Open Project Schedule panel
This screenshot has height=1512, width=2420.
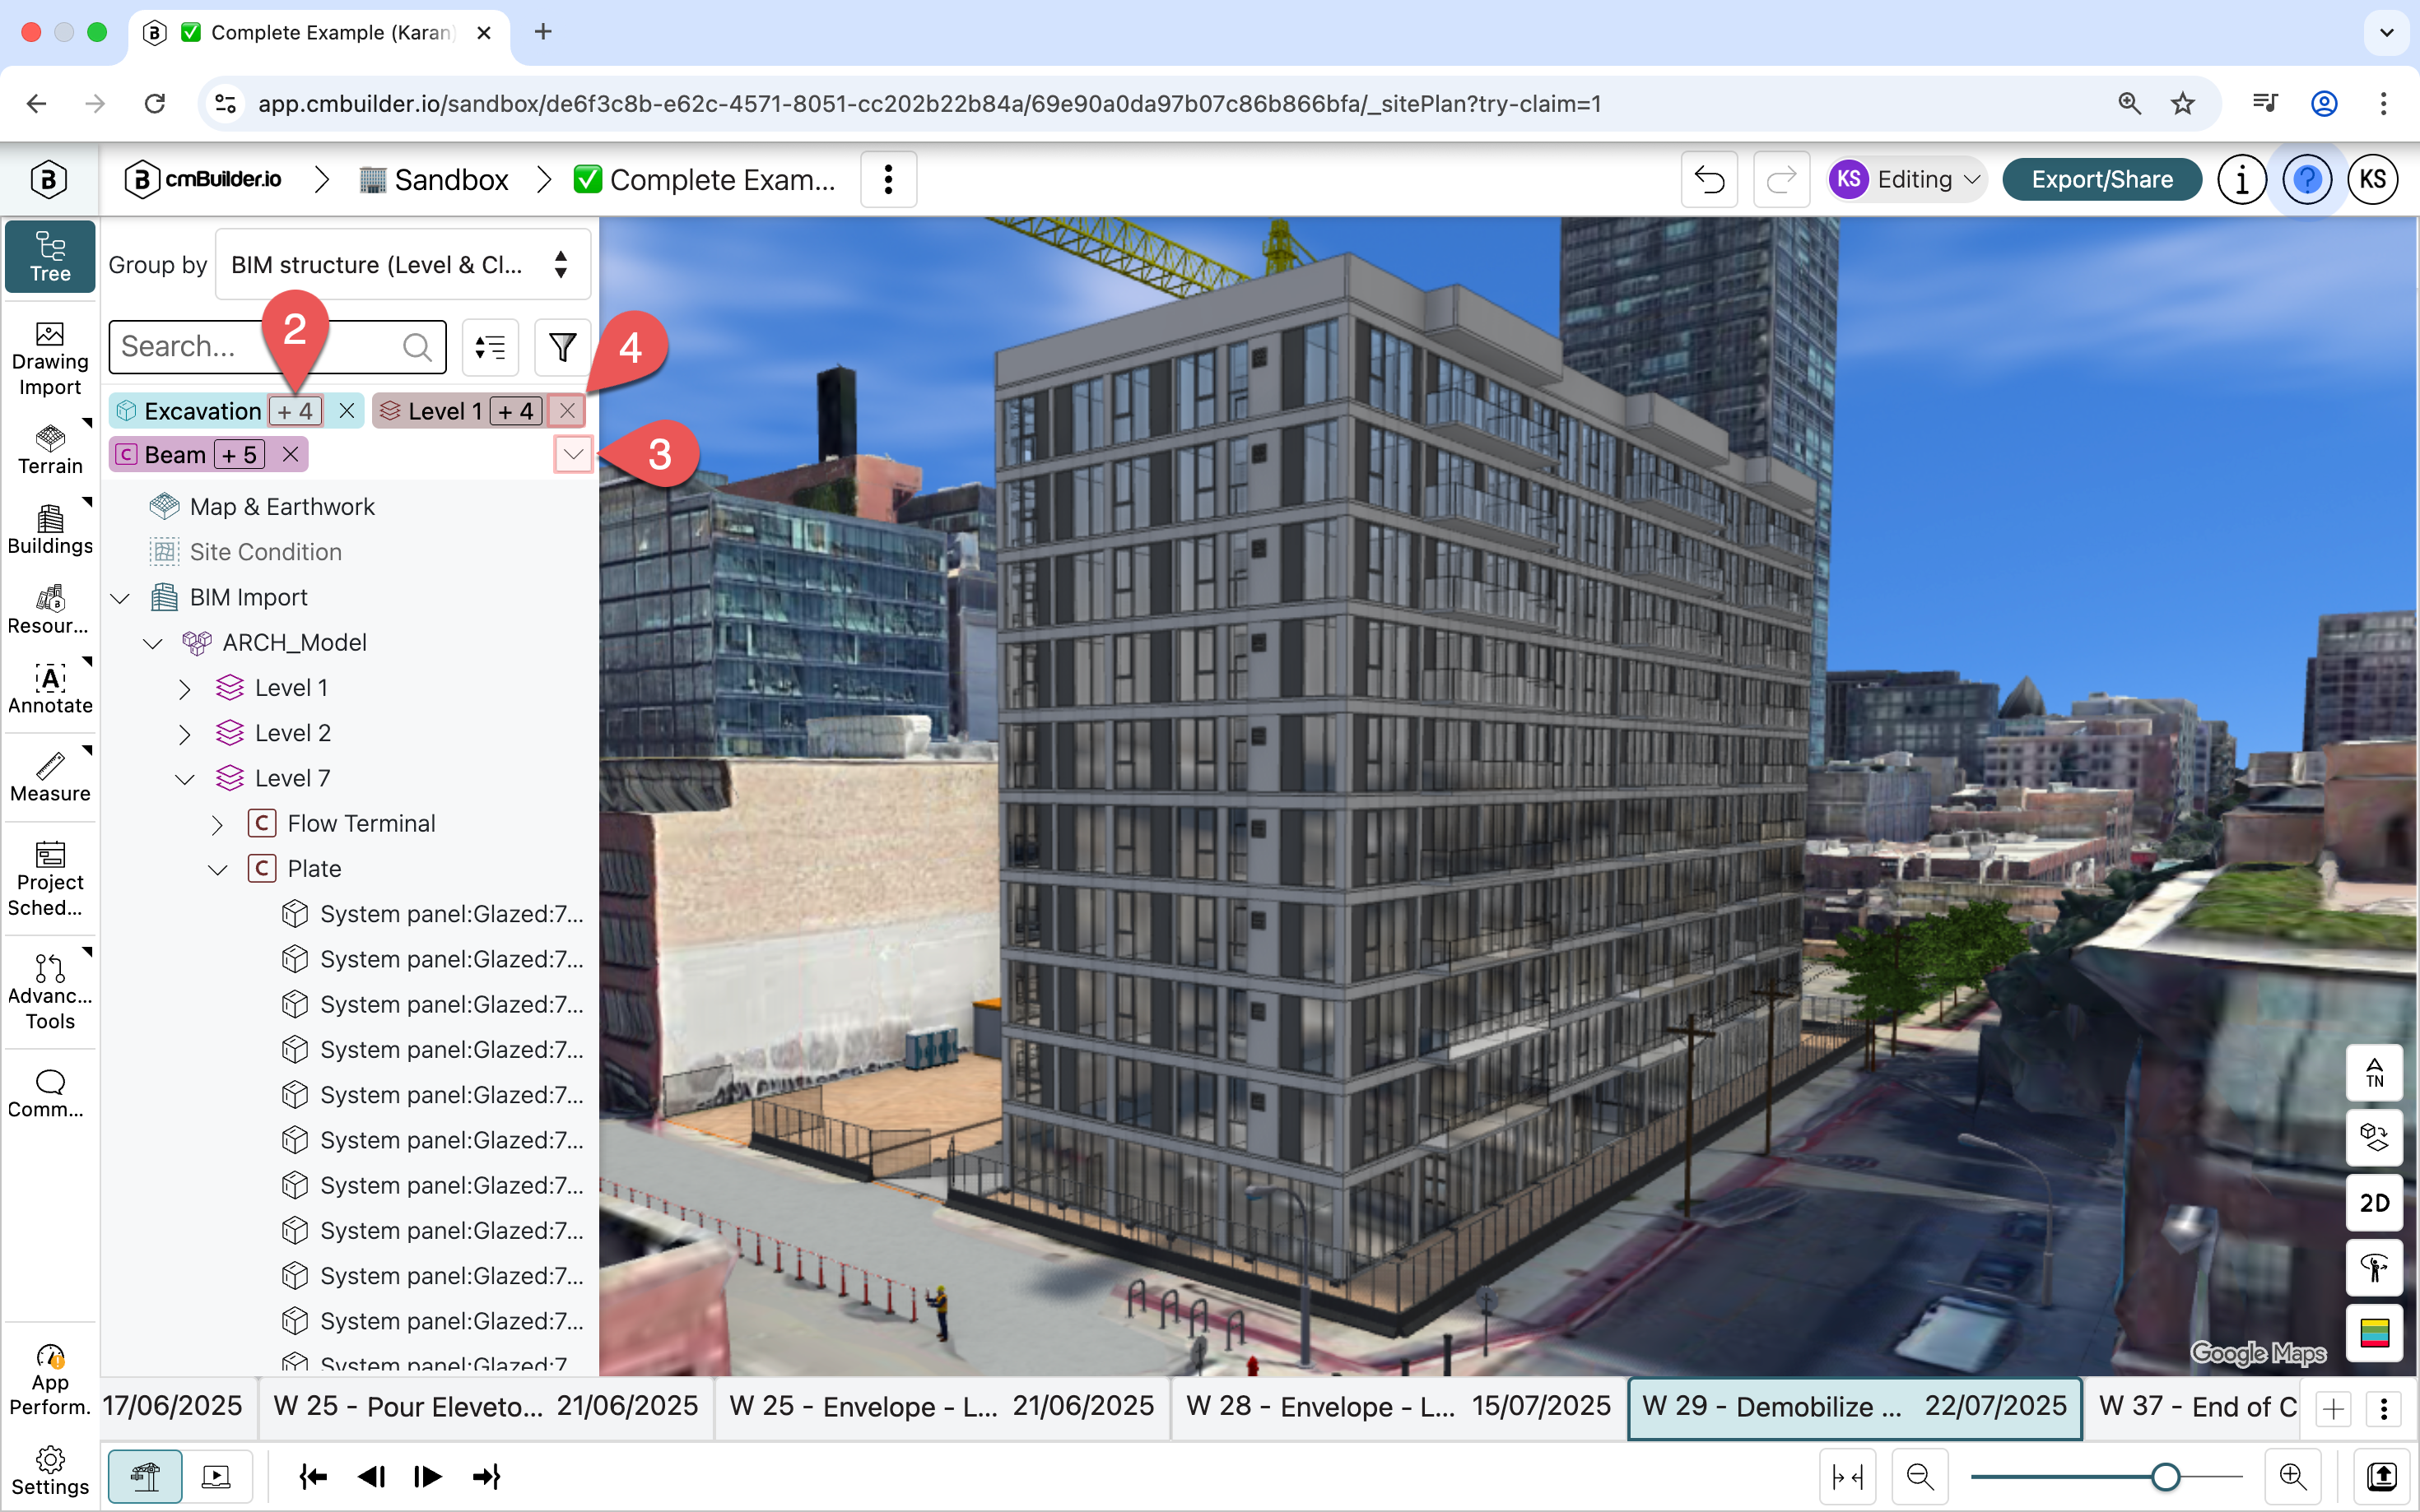pos(50,878)
